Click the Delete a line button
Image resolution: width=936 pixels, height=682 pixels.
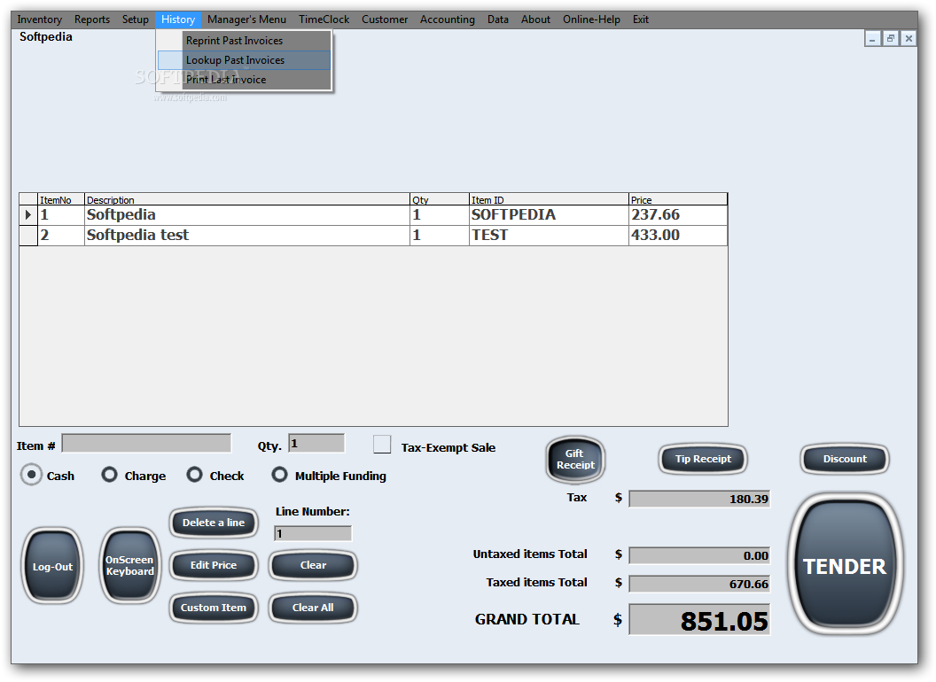point(214,523)
